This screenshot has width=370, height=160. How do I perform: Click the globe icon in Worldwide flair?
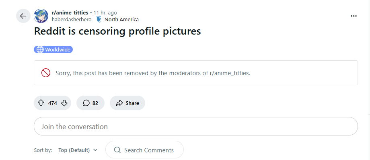coord(40,49)
